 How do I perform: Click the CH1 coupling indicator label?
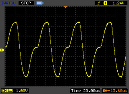7,91
